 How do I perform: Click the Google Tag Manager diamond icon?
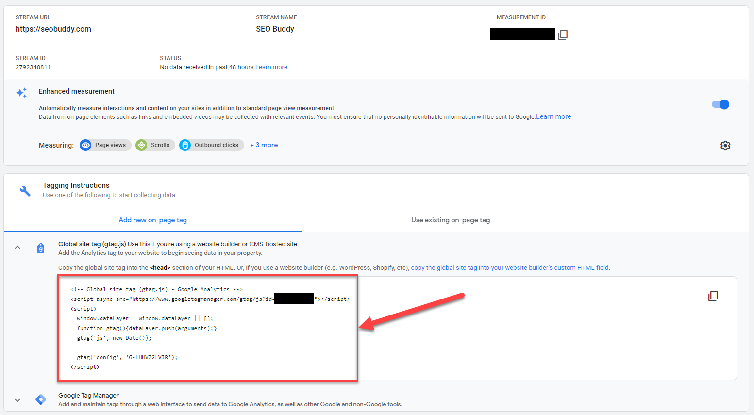pos(41,399)
